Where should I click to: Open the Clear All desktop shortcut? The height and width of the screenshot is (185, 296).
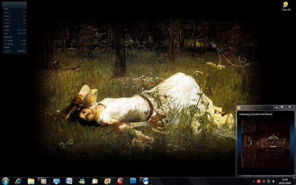(286, 6)
